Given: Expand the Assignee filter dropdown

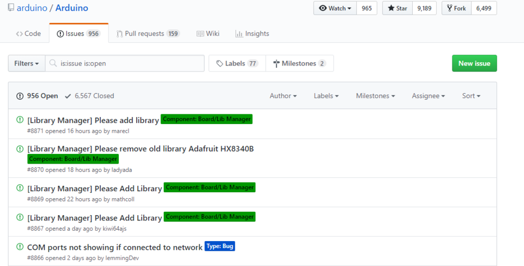Looking at the screenshot, I should pyautogui.click(x=428, y=96).
